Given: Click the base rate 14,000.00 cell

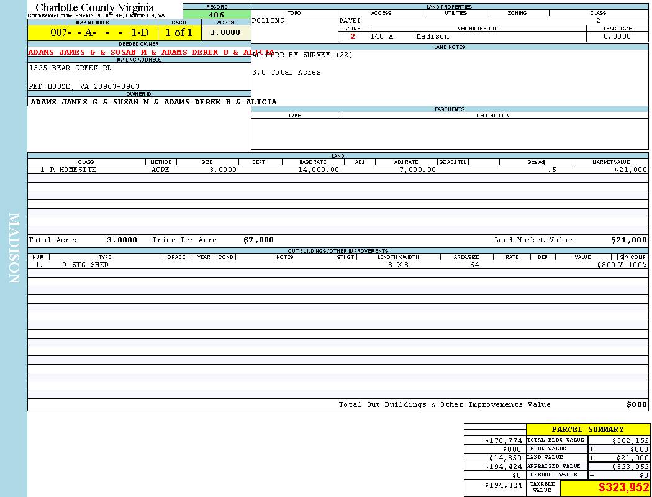Looking at the screenshot, I should [x=319, y=170].
